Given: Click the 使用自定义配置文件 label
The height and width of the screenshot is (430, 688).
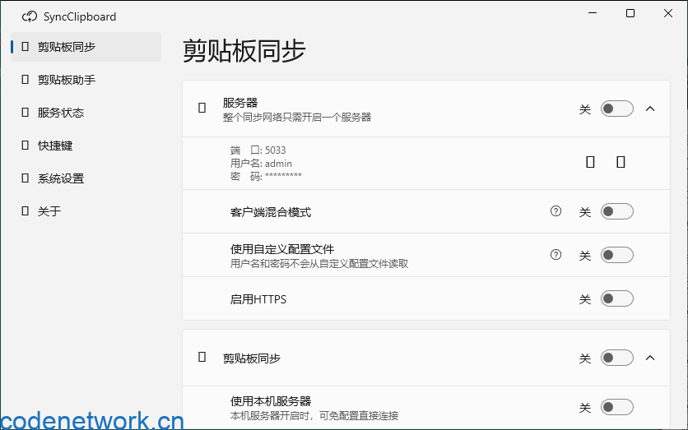Looking at the screenshot, I should [x=282, y=249].
